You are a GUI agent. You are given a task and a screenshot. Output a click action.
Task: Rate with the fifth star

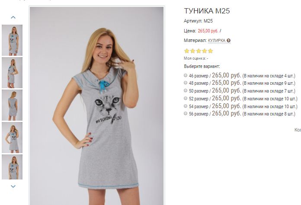pos(210,51)
